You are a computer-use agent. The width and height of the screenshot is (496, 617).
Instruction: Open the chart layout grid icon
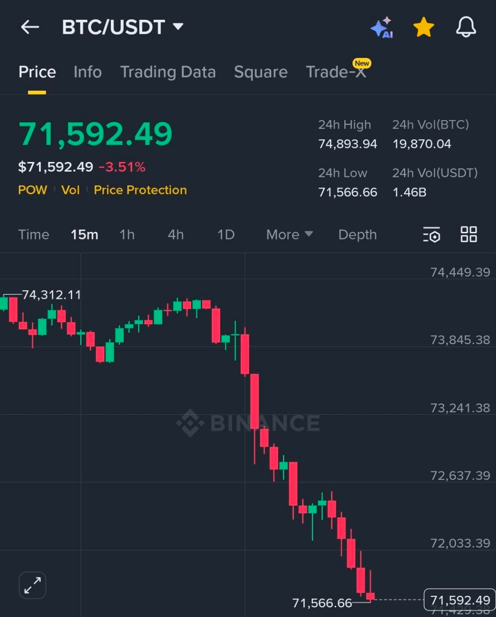pyautogui.click(x=469, y=235)
